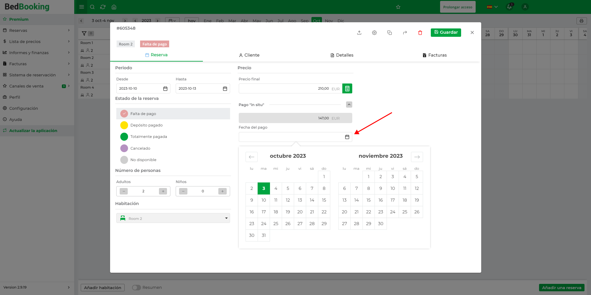The image size is (591, 295).
Task: Go to home icon in top bar
Action: (114, 7)
